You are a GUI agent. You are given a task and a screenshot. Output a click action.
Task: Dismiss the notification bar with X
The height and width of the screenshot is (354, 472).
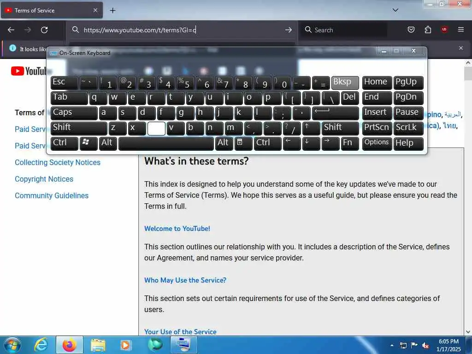[461, 48]
